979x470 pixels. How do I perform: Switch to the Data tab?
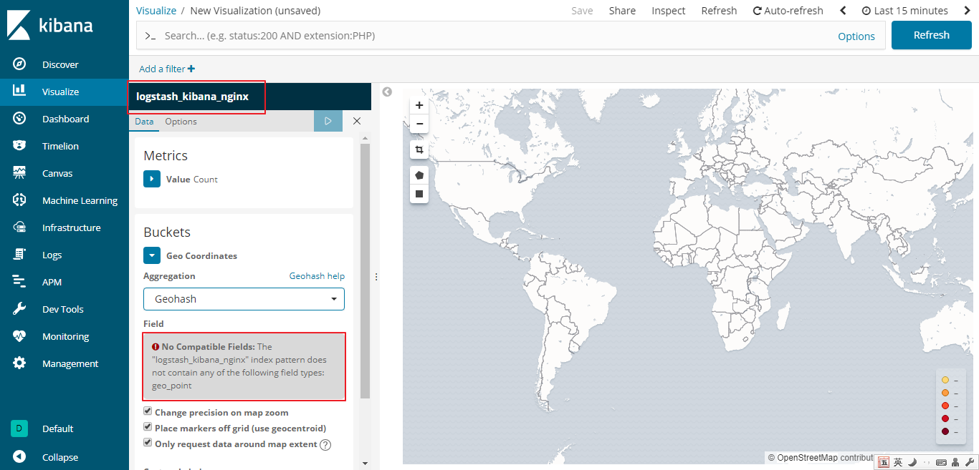pos(144,122)
